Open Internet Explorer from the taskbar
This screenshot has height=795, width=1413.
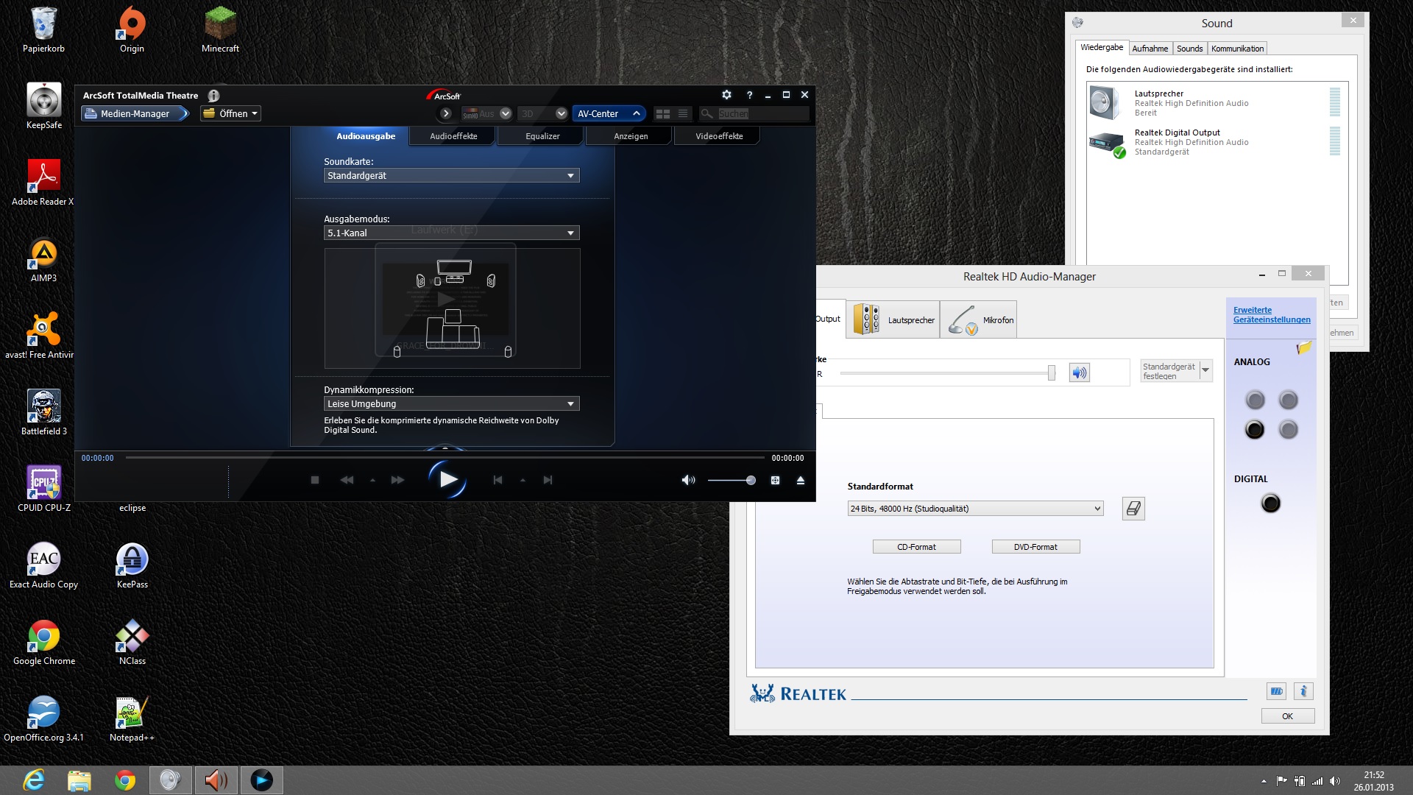(x=34, y=780)
